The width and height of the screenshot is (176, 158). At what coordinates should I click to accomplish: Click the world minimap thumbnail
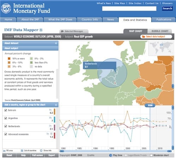pos(161,48)
